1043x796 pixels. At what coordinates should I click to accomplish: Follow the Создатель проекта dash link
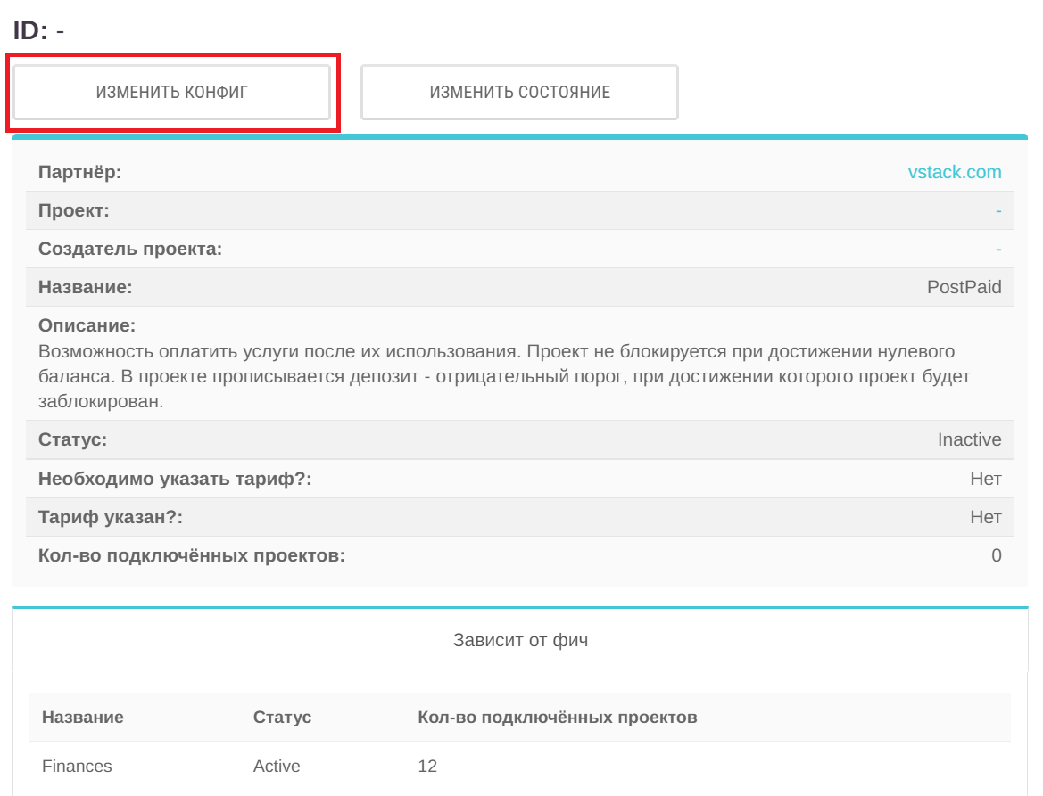tap(998, 250)
